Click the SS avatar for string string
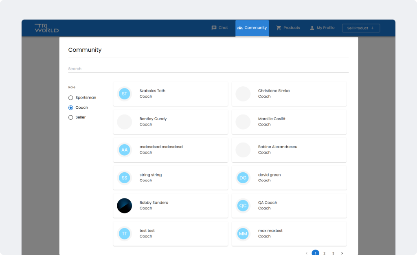The width and height of the screenshot is (417, 255). [125, 178]
